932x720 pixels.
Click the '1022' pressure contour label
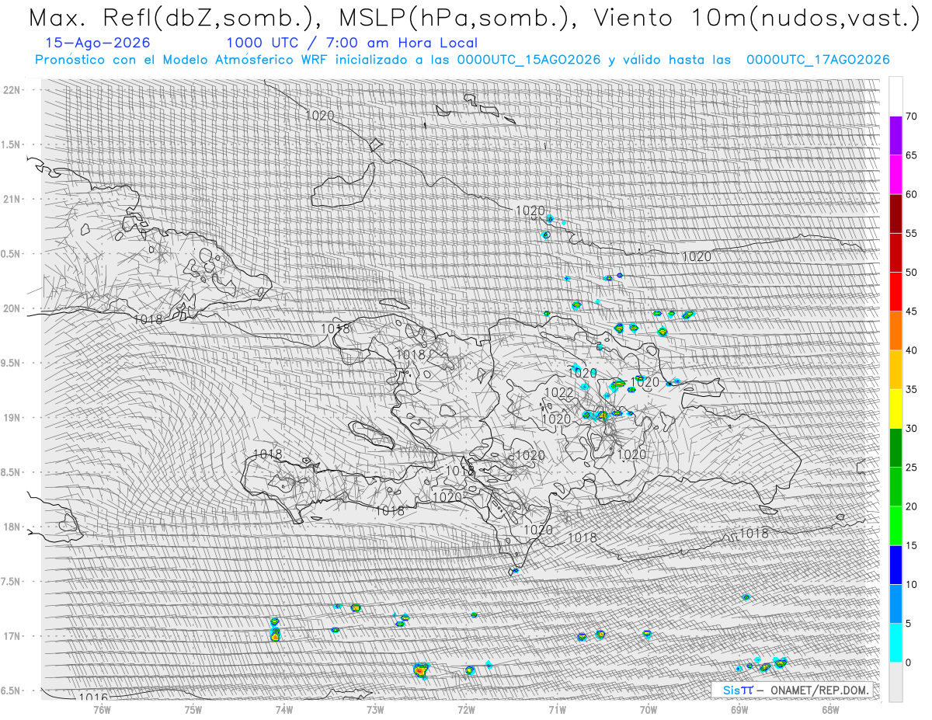[559, 392]
